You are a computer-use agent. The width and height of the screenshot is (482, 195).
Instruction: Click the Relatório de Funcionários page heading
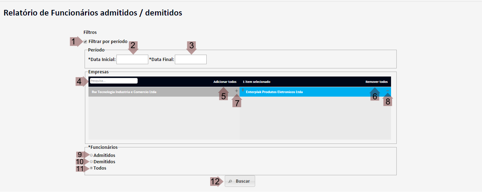(93, 13)
